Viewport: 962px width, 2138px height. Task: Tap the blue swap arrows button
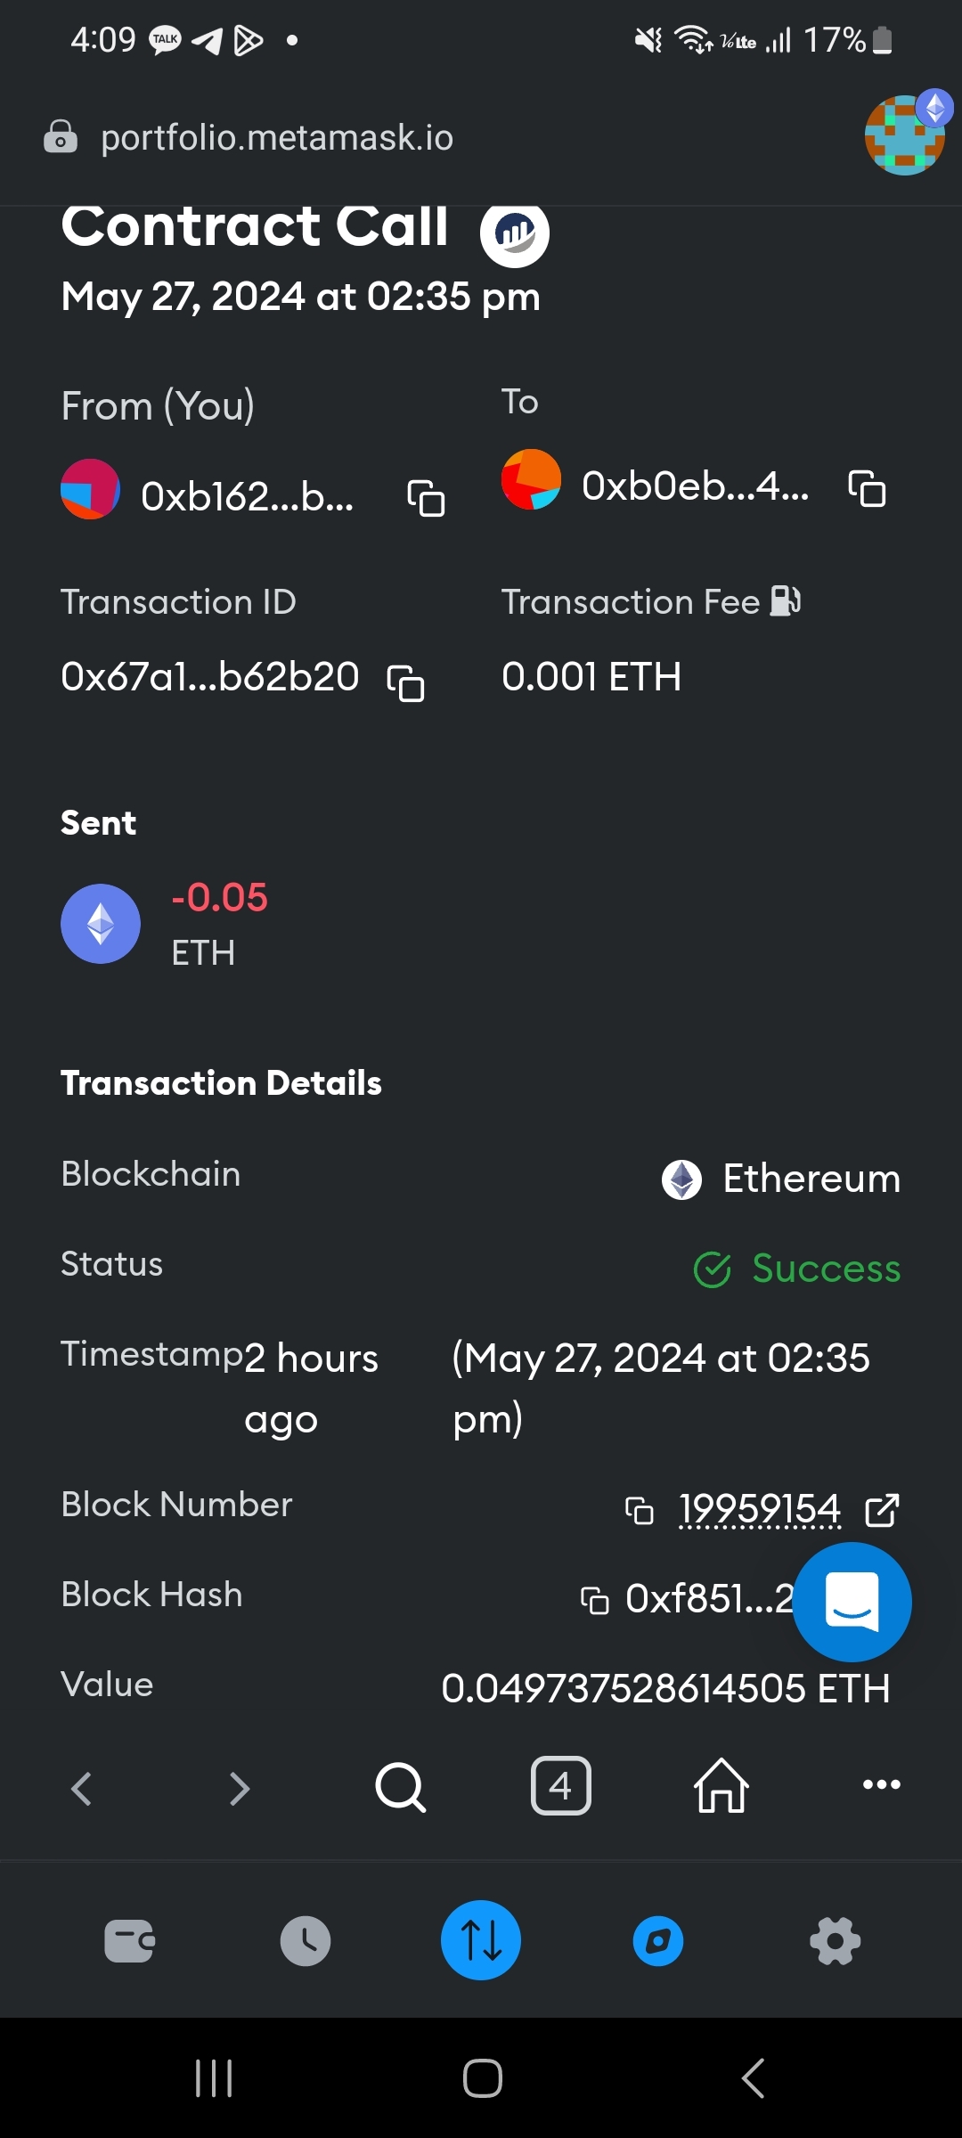(481, 1940)
